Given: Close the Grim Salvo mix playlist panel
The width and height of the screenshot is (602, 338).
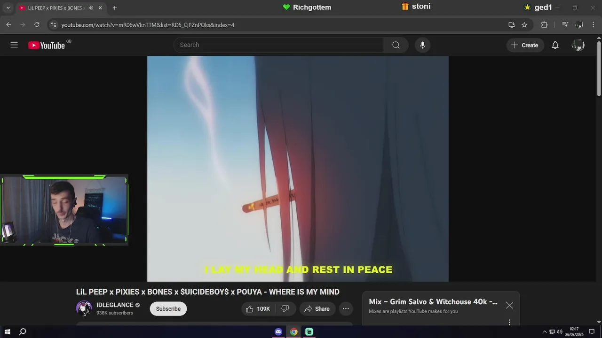Looking at the screenshot, I should pyautogui.click(x=509, y=305).
